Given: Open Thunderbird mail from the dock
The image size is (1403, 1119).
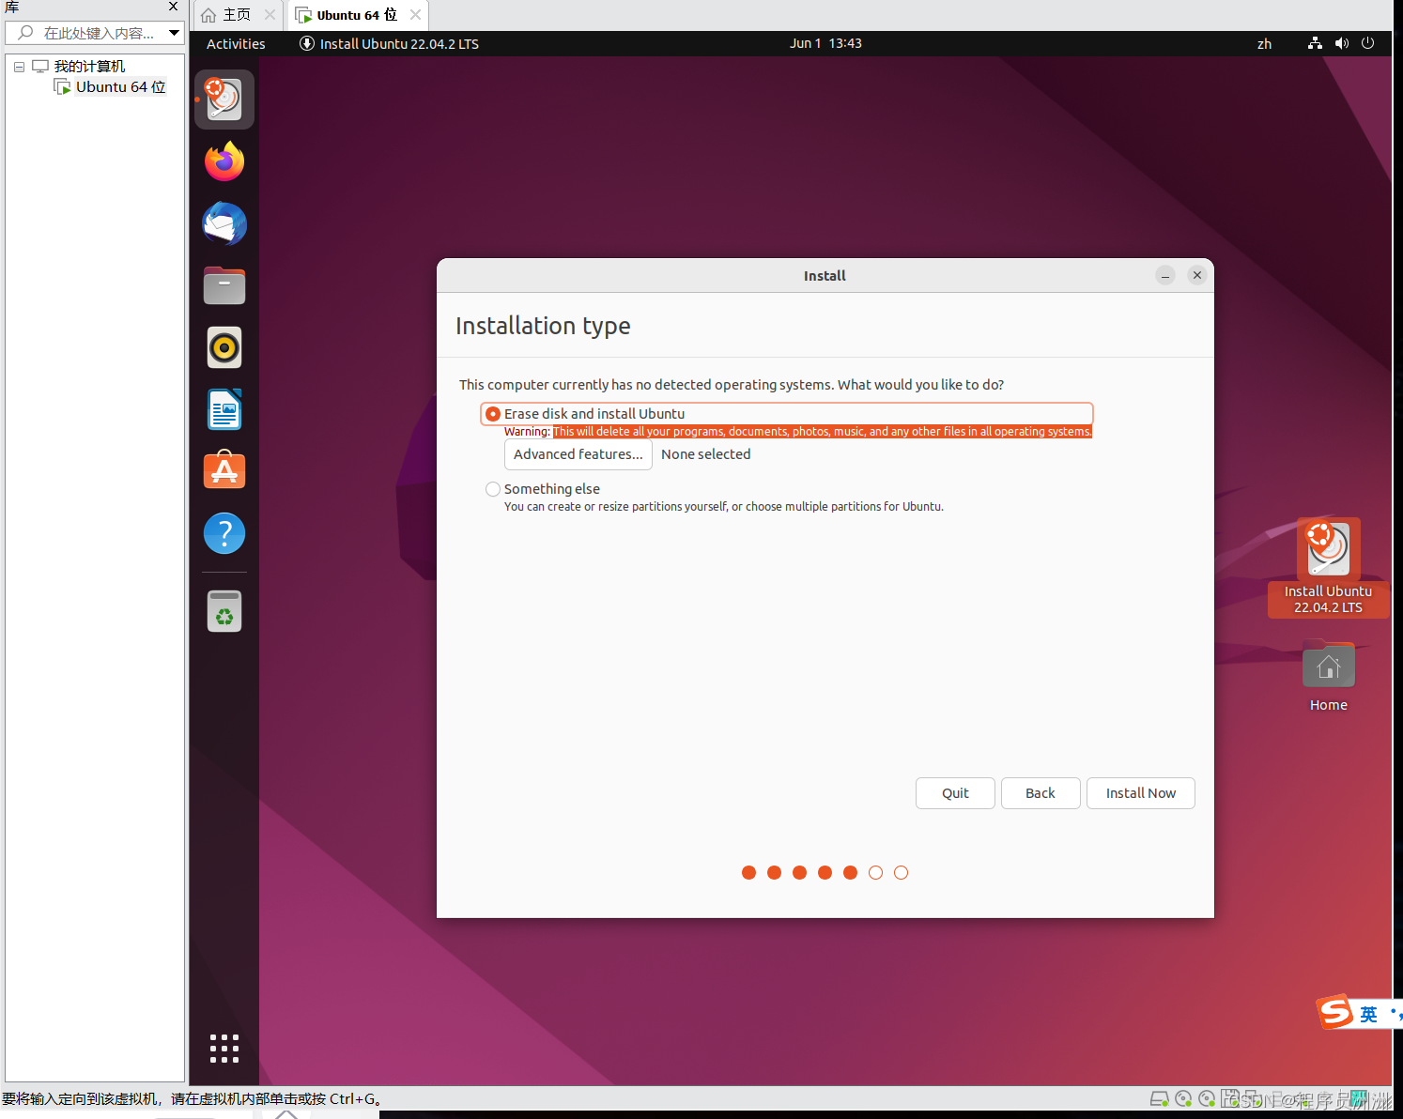Looking at the screenshot, I should (224, 223).
